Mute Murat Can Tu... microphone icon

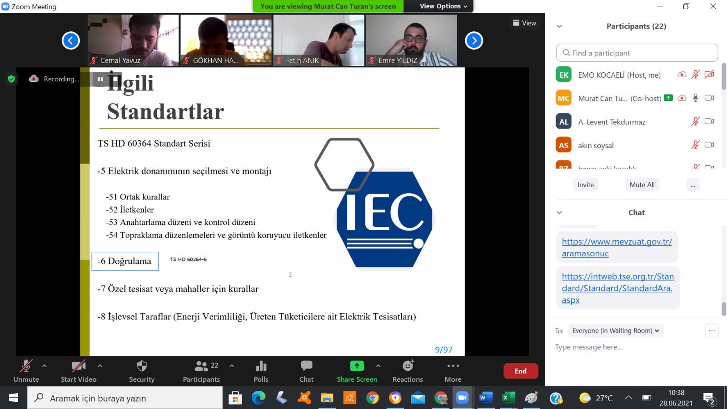pos(696,98)
